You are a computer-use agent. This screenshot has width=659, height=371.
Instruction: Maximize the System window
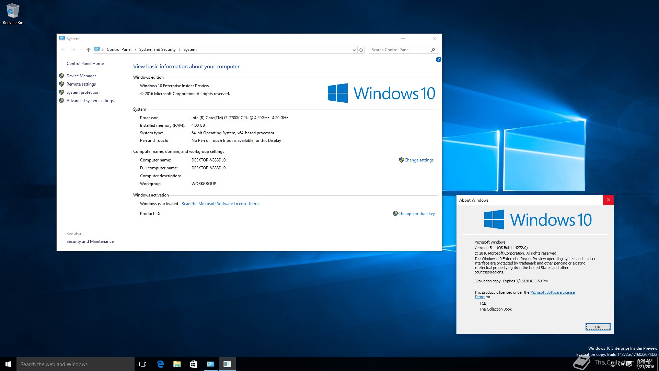tap(418, 38)
